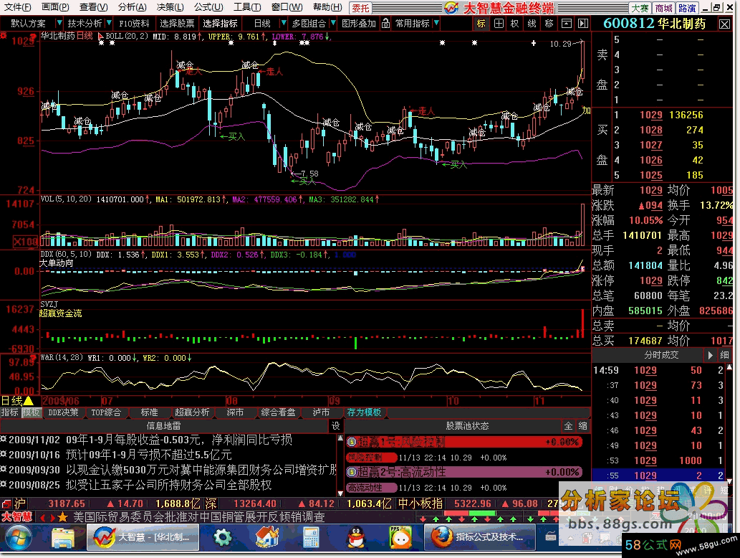Open the 公式(U) menu
This screenshot has width=740, height=558.
[208, 7]
